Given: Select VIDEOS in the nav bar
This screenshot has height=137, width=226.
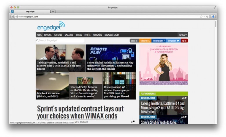Looking at the screenshot, I should 79,35.
